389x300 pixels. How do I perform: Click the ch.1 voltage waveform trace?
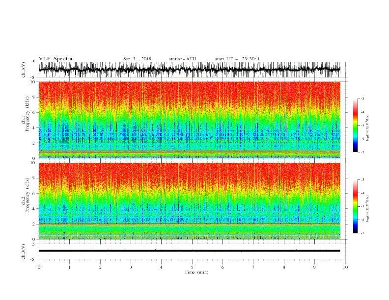189,70
